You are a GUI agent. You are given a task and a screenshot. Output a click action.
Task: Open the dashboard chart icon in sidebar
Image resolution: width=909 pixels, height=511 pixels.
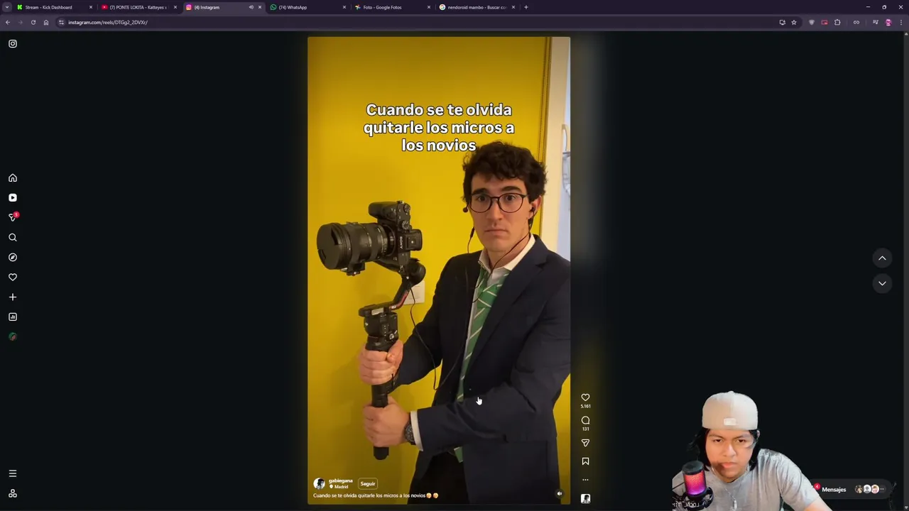[x=13, y=317]
